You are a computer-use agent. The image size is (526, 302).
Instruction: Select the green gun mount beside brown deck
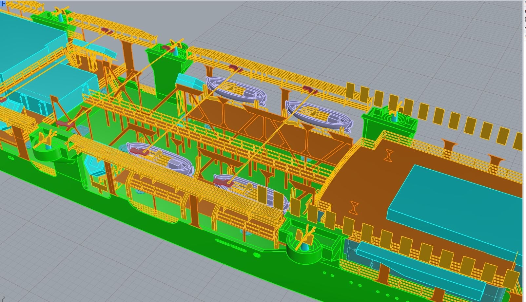click(x=390, y=122)
